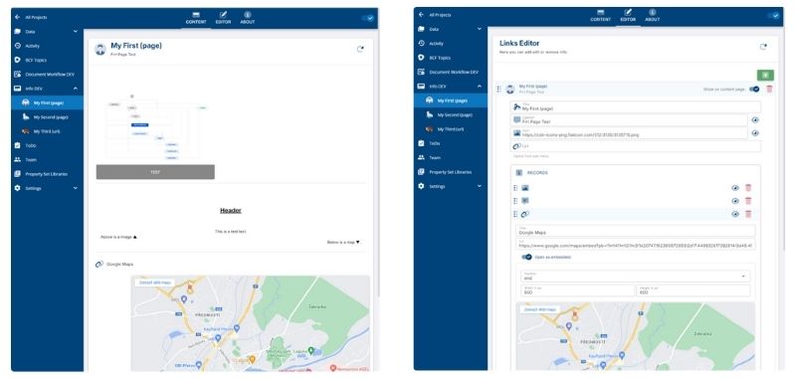Expand the Data section in the content view sidebar
Viewport: 796px width, 378px height.
click(76, 32)
